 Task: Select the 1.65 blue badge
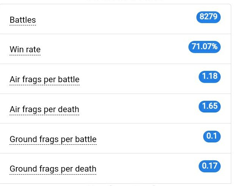pos(210,106)
